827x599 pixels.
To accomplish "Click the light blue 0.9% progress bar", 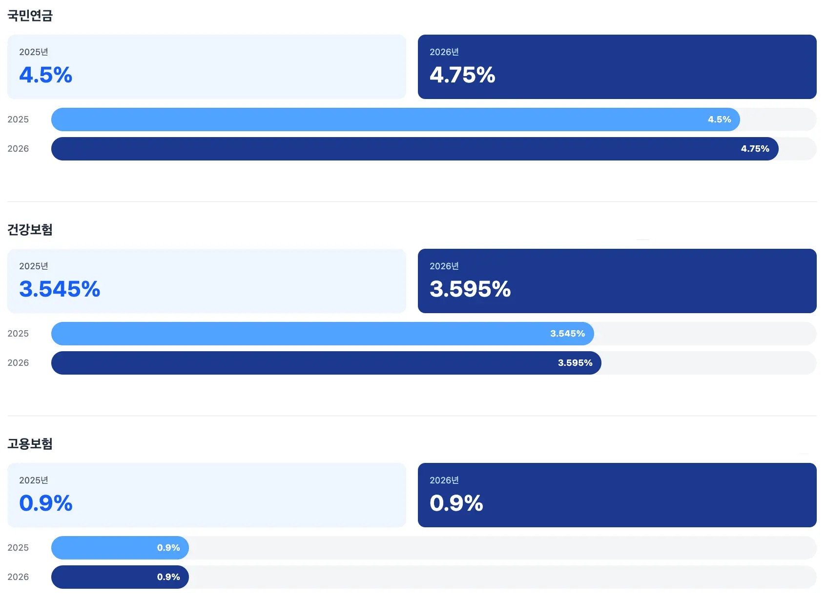I will (120, 548).
